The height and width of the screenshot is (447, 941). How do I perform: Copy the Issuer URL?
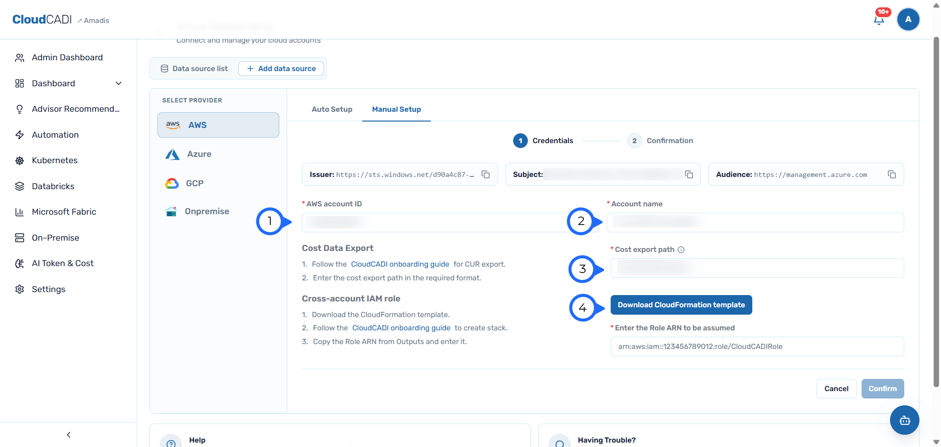point(486,174)
